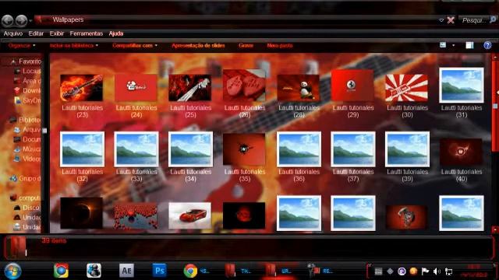
Task: Open the Arquivo menu
Action: point(13,33)
